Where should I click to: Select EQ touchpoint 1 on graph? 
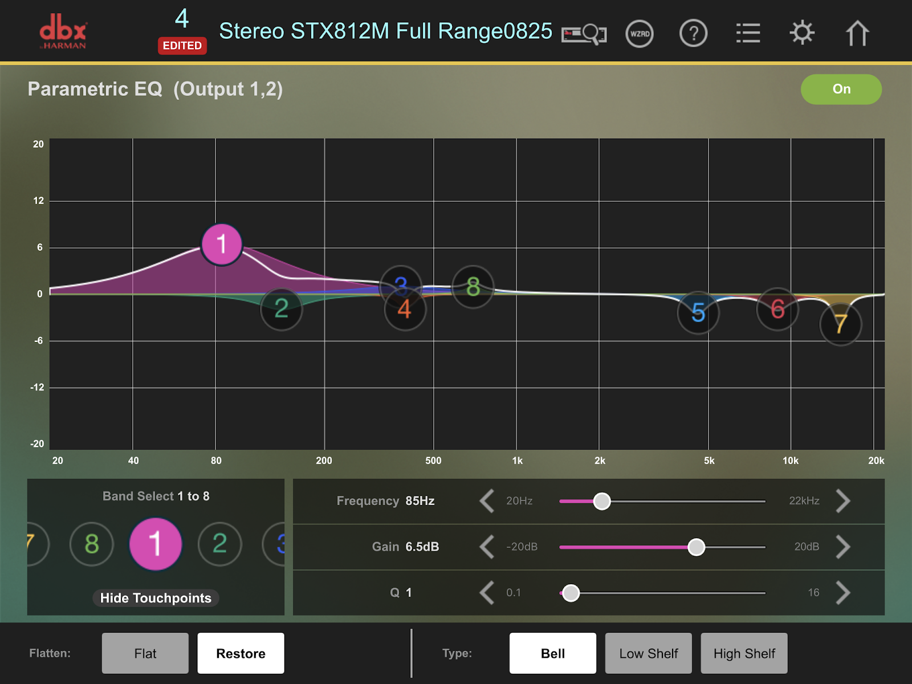pyautogui.click(x=222, y=245)
